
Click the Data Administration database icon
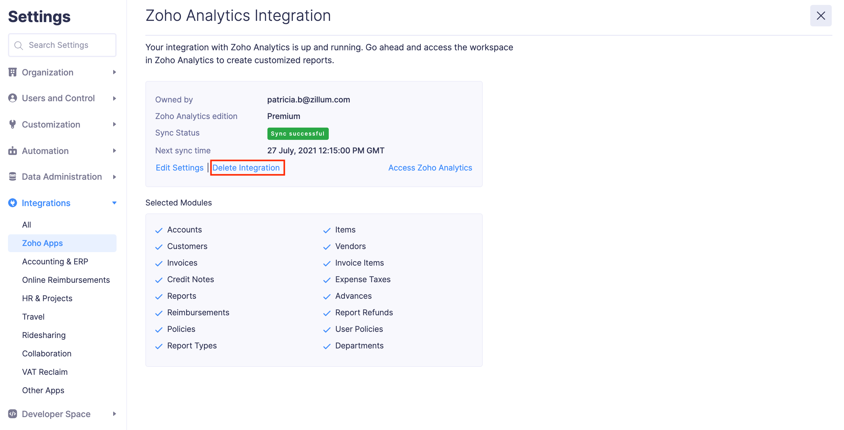(x=13, y=177)
